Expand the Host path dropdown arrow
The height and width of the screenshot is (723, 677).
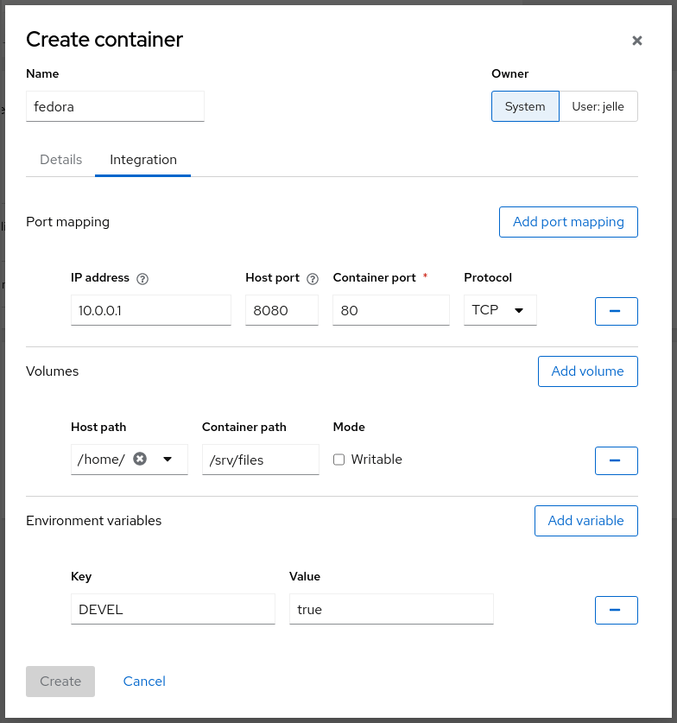[x=168, y=460]
